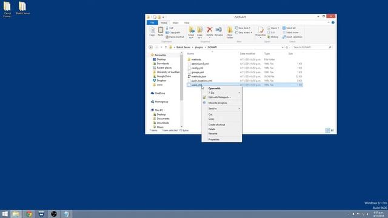Click the Paste clipboard icon

161,31
